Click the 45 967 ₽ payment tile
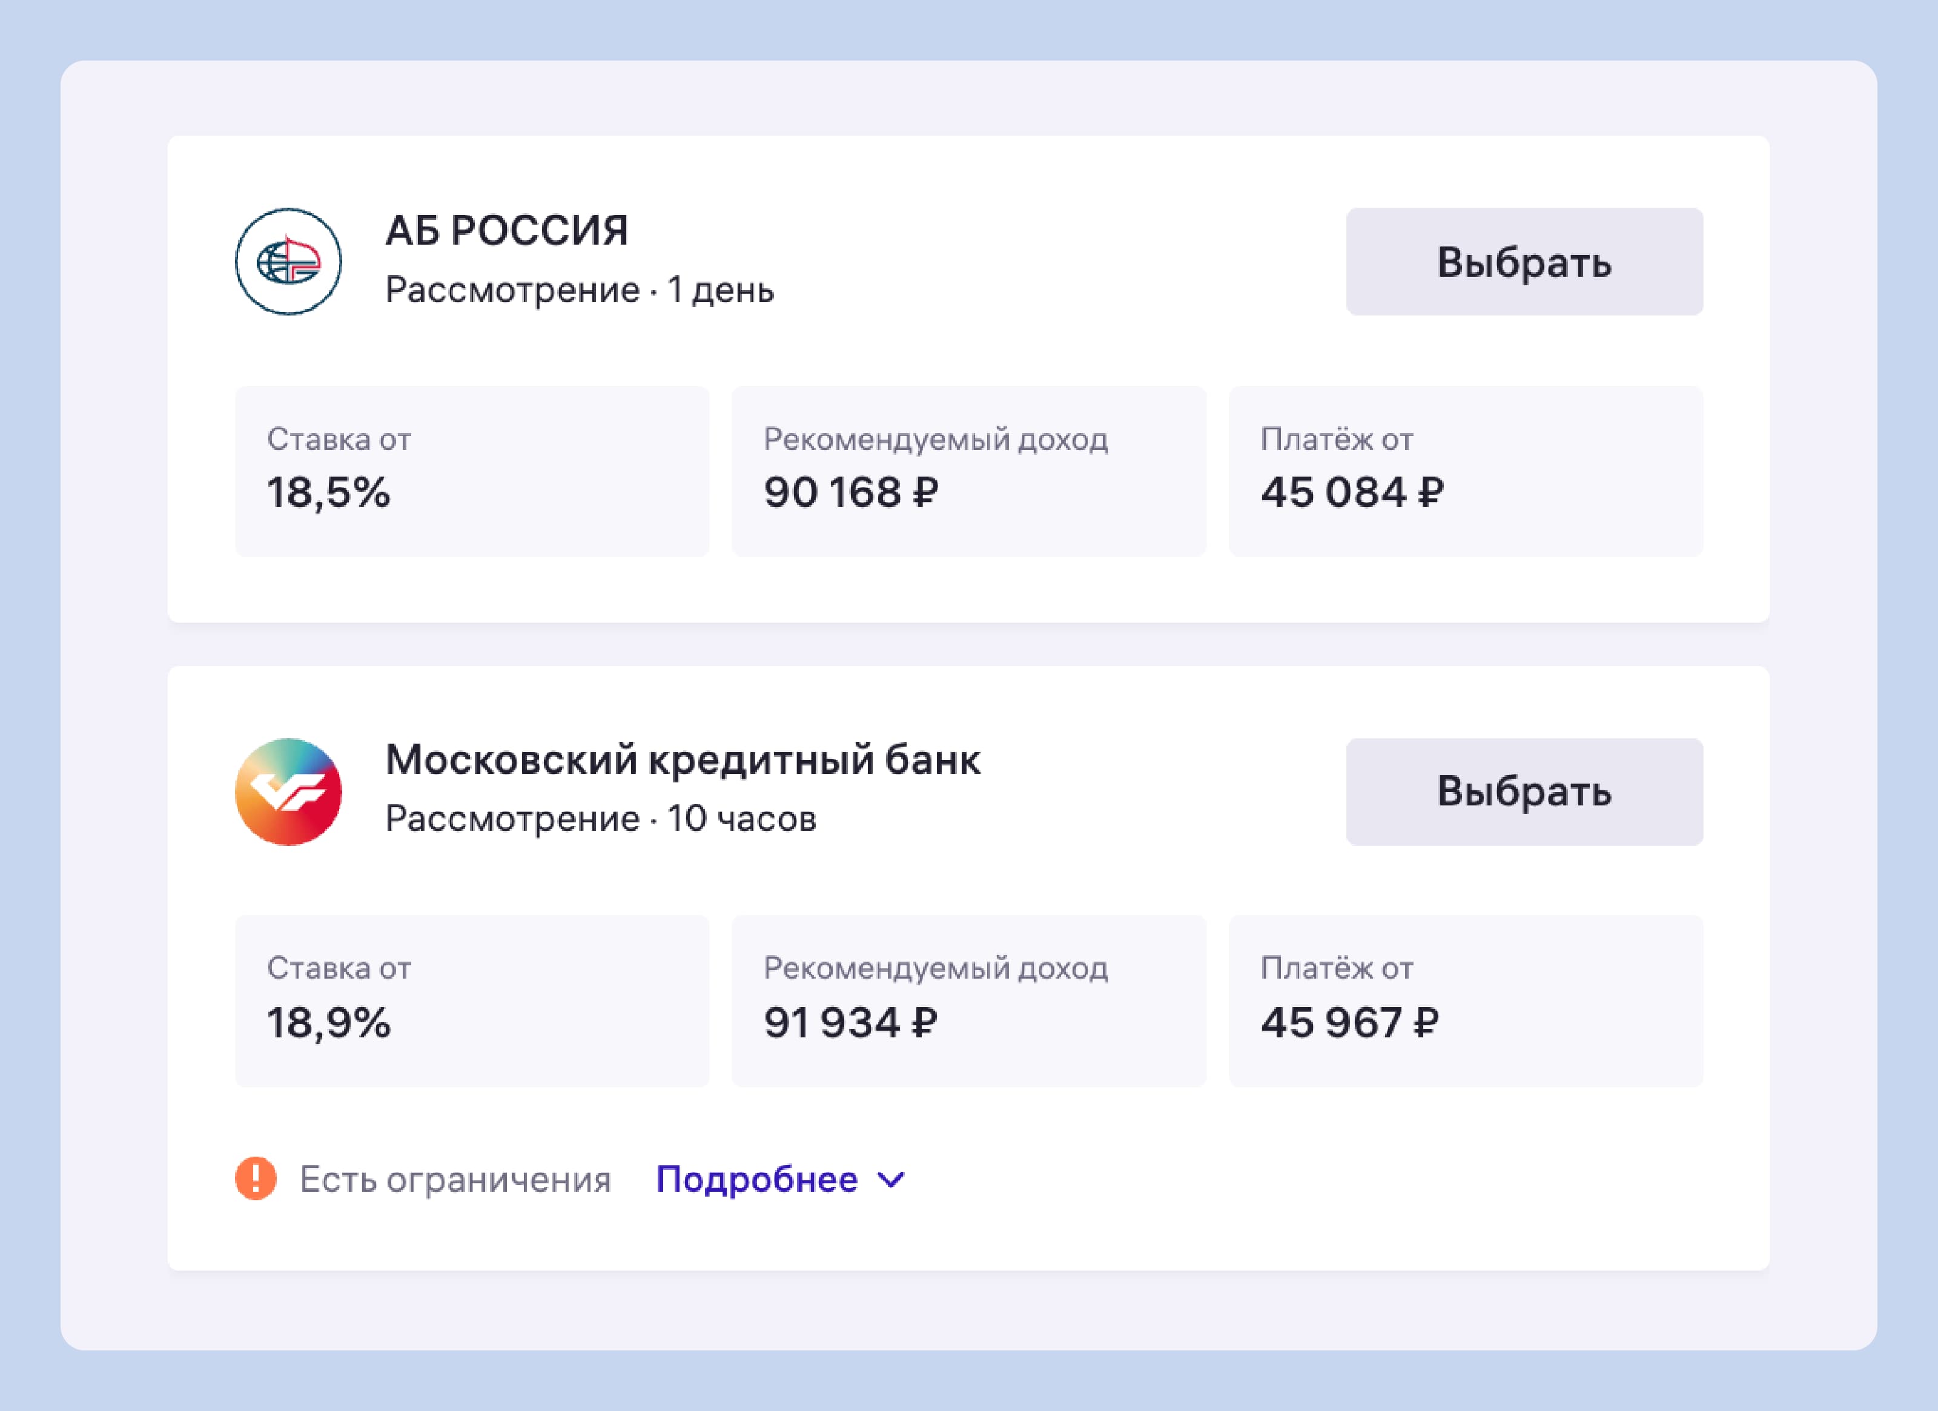This screenshot has width=1938, height=1411. [1466, 1001]
